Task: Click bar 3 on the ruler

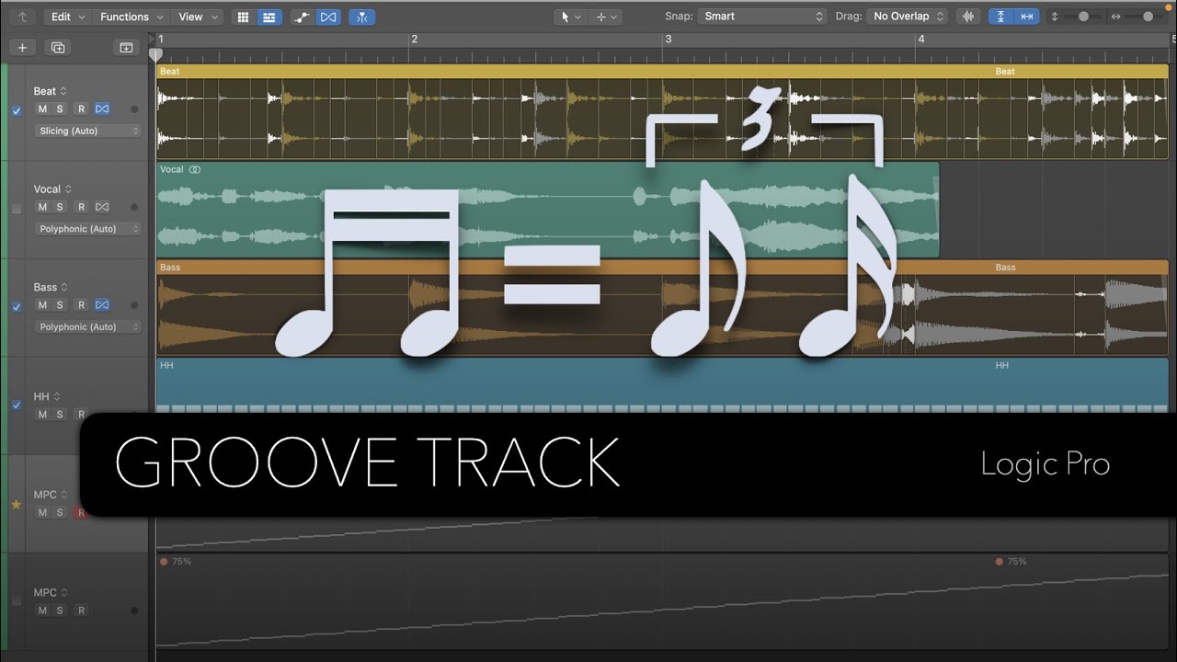Action: tap(668, 40)
